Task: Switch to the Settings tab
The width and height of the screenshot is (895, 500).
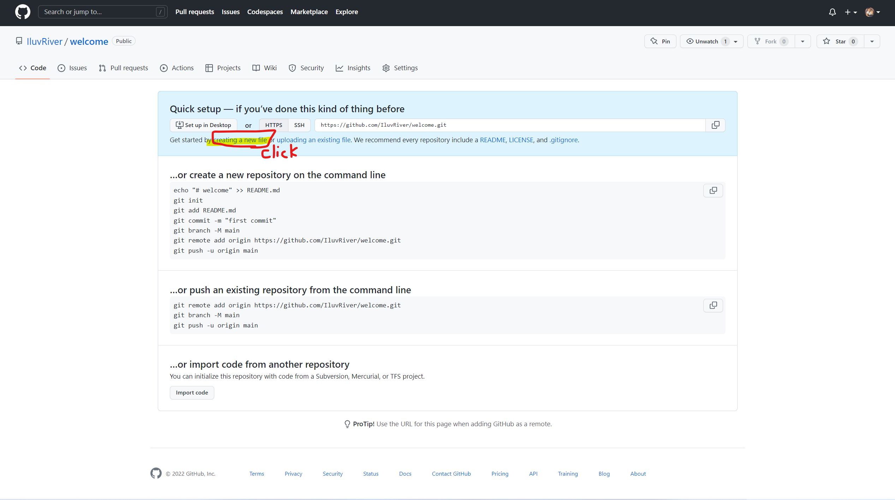Action: tap(400, 68)
